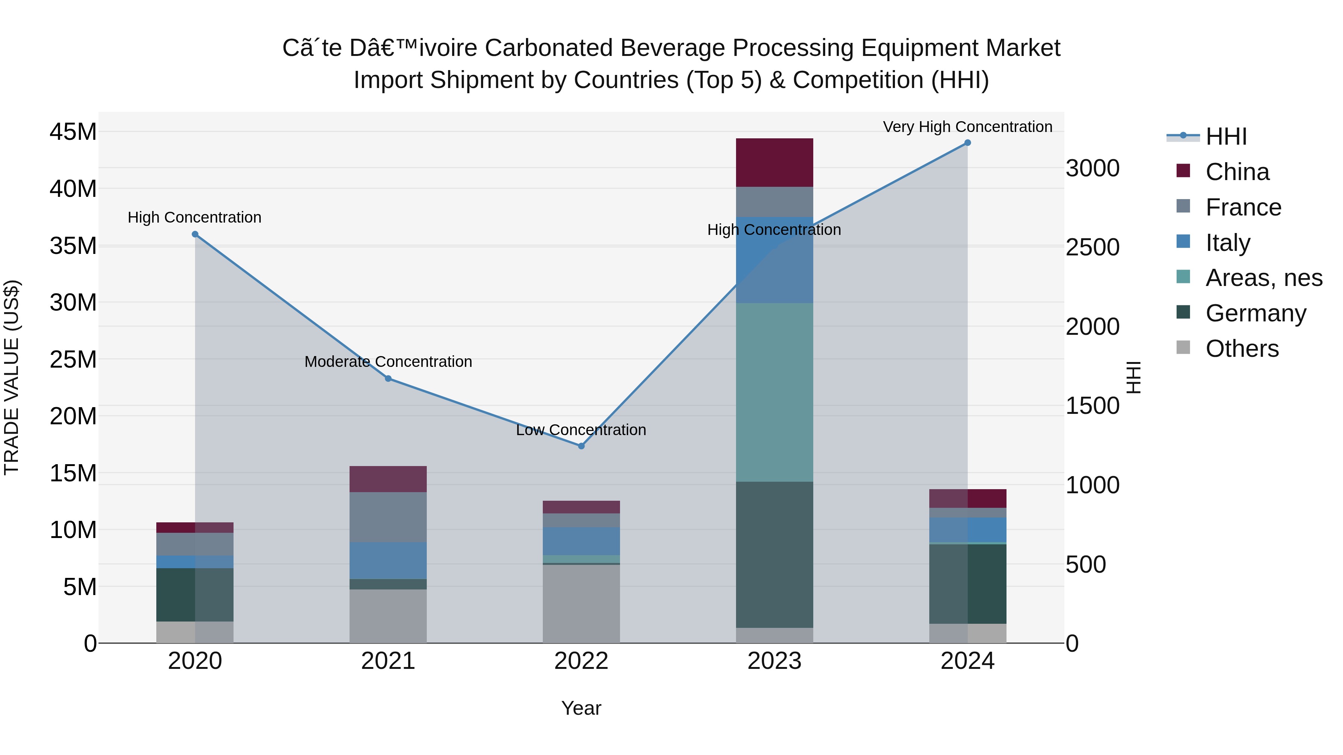Screen dimensions: 1343x755
Task: Click the France segment of the 2021 bar
Action: (x=388, y=518)
